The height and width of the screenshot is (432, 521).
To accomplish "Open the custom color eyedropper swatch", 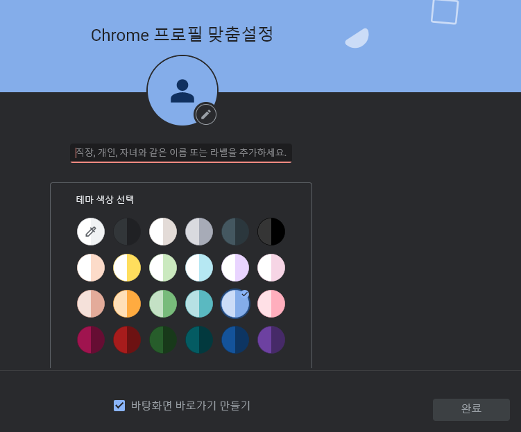I will 91,232.
